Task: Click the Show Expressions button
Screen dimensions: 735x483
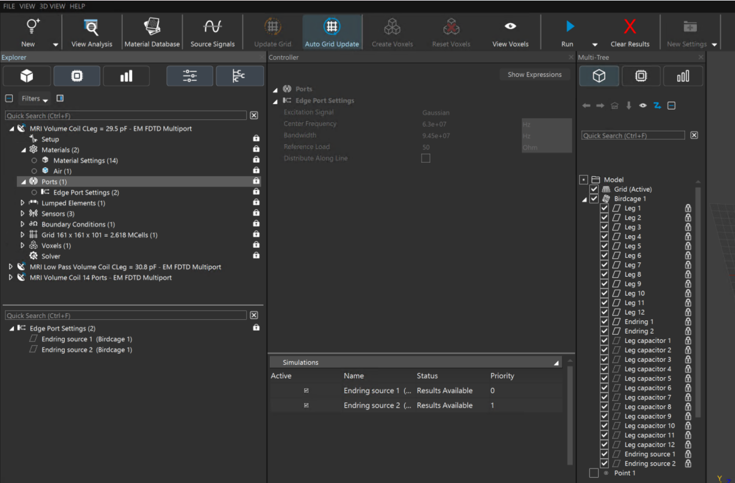Action: click(x=534, y=75)
